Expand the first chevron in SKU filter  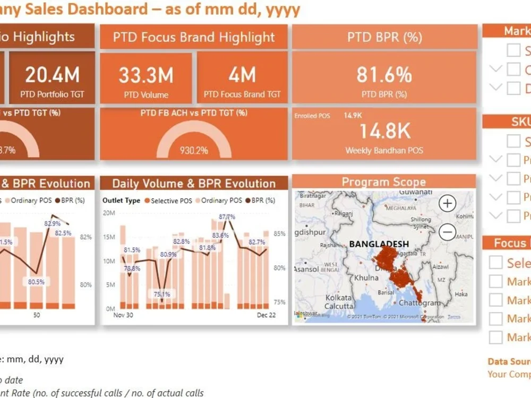pos(496,160)
